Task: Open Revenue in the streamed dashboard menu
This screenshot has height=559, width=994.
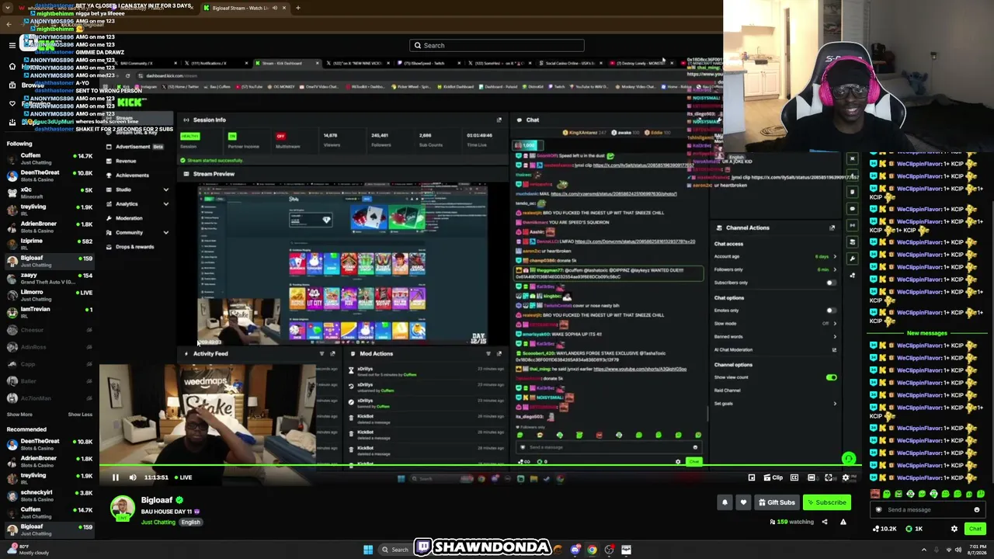Action: tap(125, 161)
